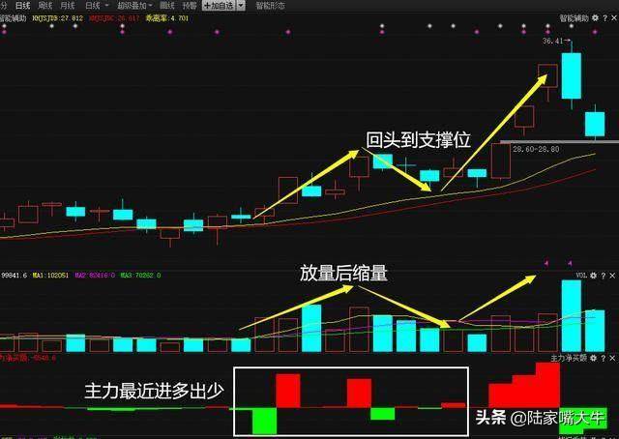This screenshot has height=439, width=619.
Task: Open the 预警 alert item
Action: [x=190, y=6]
